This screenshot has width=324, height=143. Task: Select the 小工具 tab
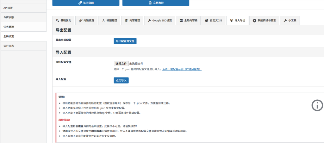(x=290, y=21)
